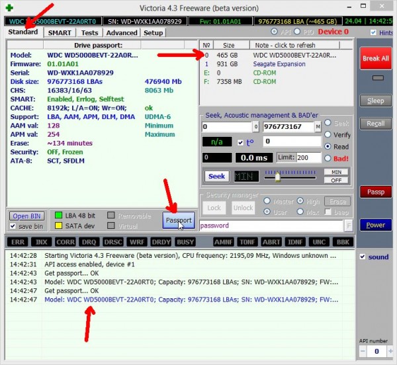Click the BBK error indicator
Screen dimensions: 397x365
[344, 243]
